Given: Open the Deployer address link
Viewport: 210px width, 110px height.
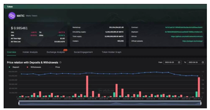Looking at the screenshot, I should (184, 32).
